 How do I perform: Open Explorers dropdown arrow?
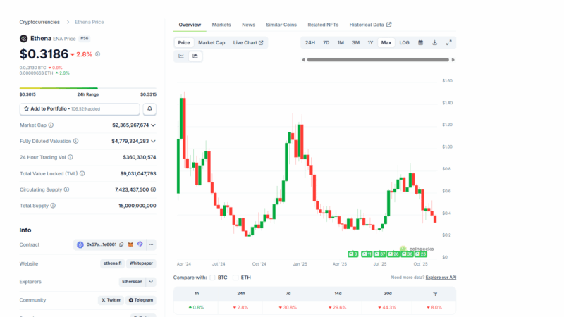[x=151, y=282]
